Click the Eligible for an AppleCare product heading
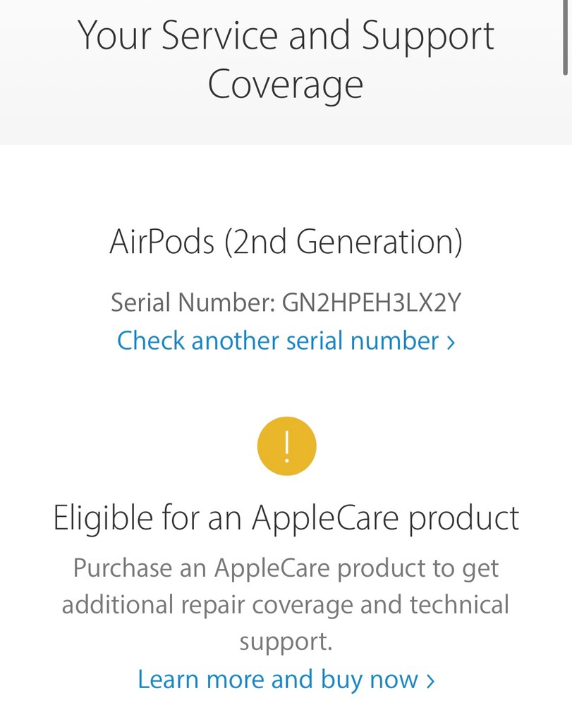572x722 pixels. pos(286,518)
